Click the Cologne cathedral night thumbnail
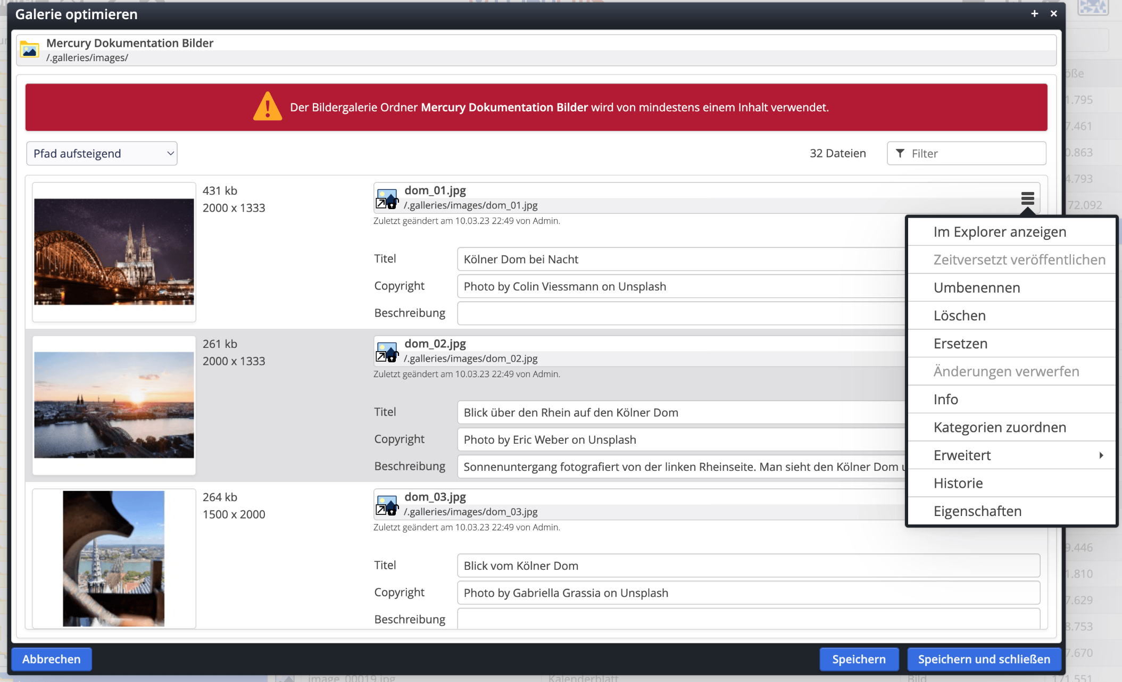Screen dimensions: 1122x682 point(114,252)
